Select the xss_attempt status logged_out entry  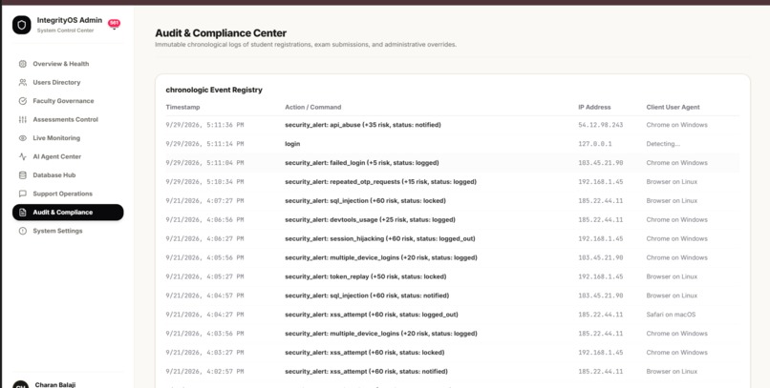coord(452,315)
